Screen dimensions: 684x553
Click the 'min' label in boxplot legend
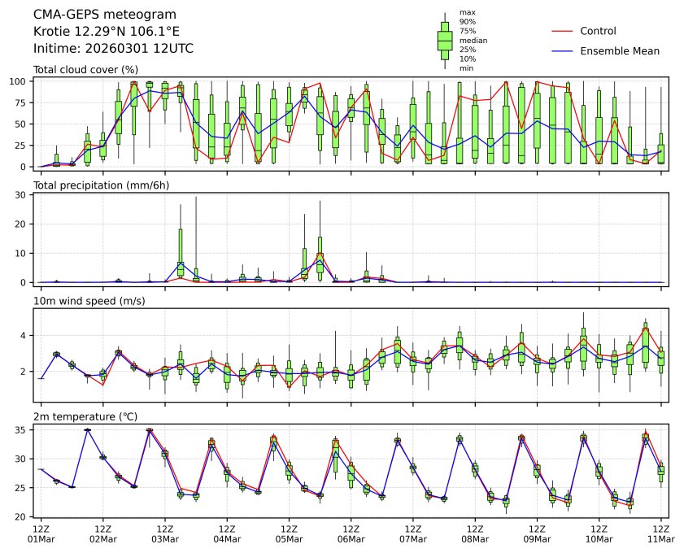click(x=466, y=68)
